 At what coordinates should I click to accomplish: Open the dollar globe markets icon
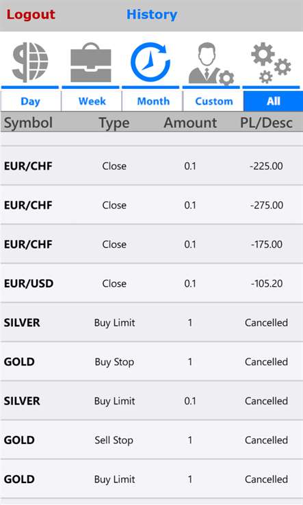30,62
